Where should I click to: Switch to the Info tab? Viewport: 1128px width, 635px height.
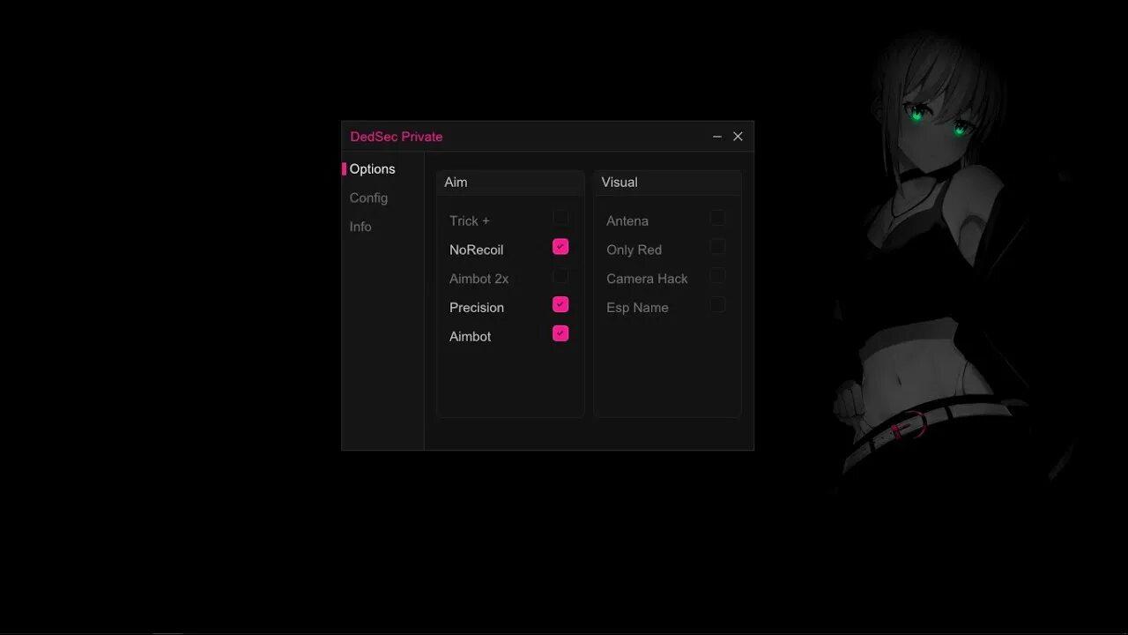point(360,227)
